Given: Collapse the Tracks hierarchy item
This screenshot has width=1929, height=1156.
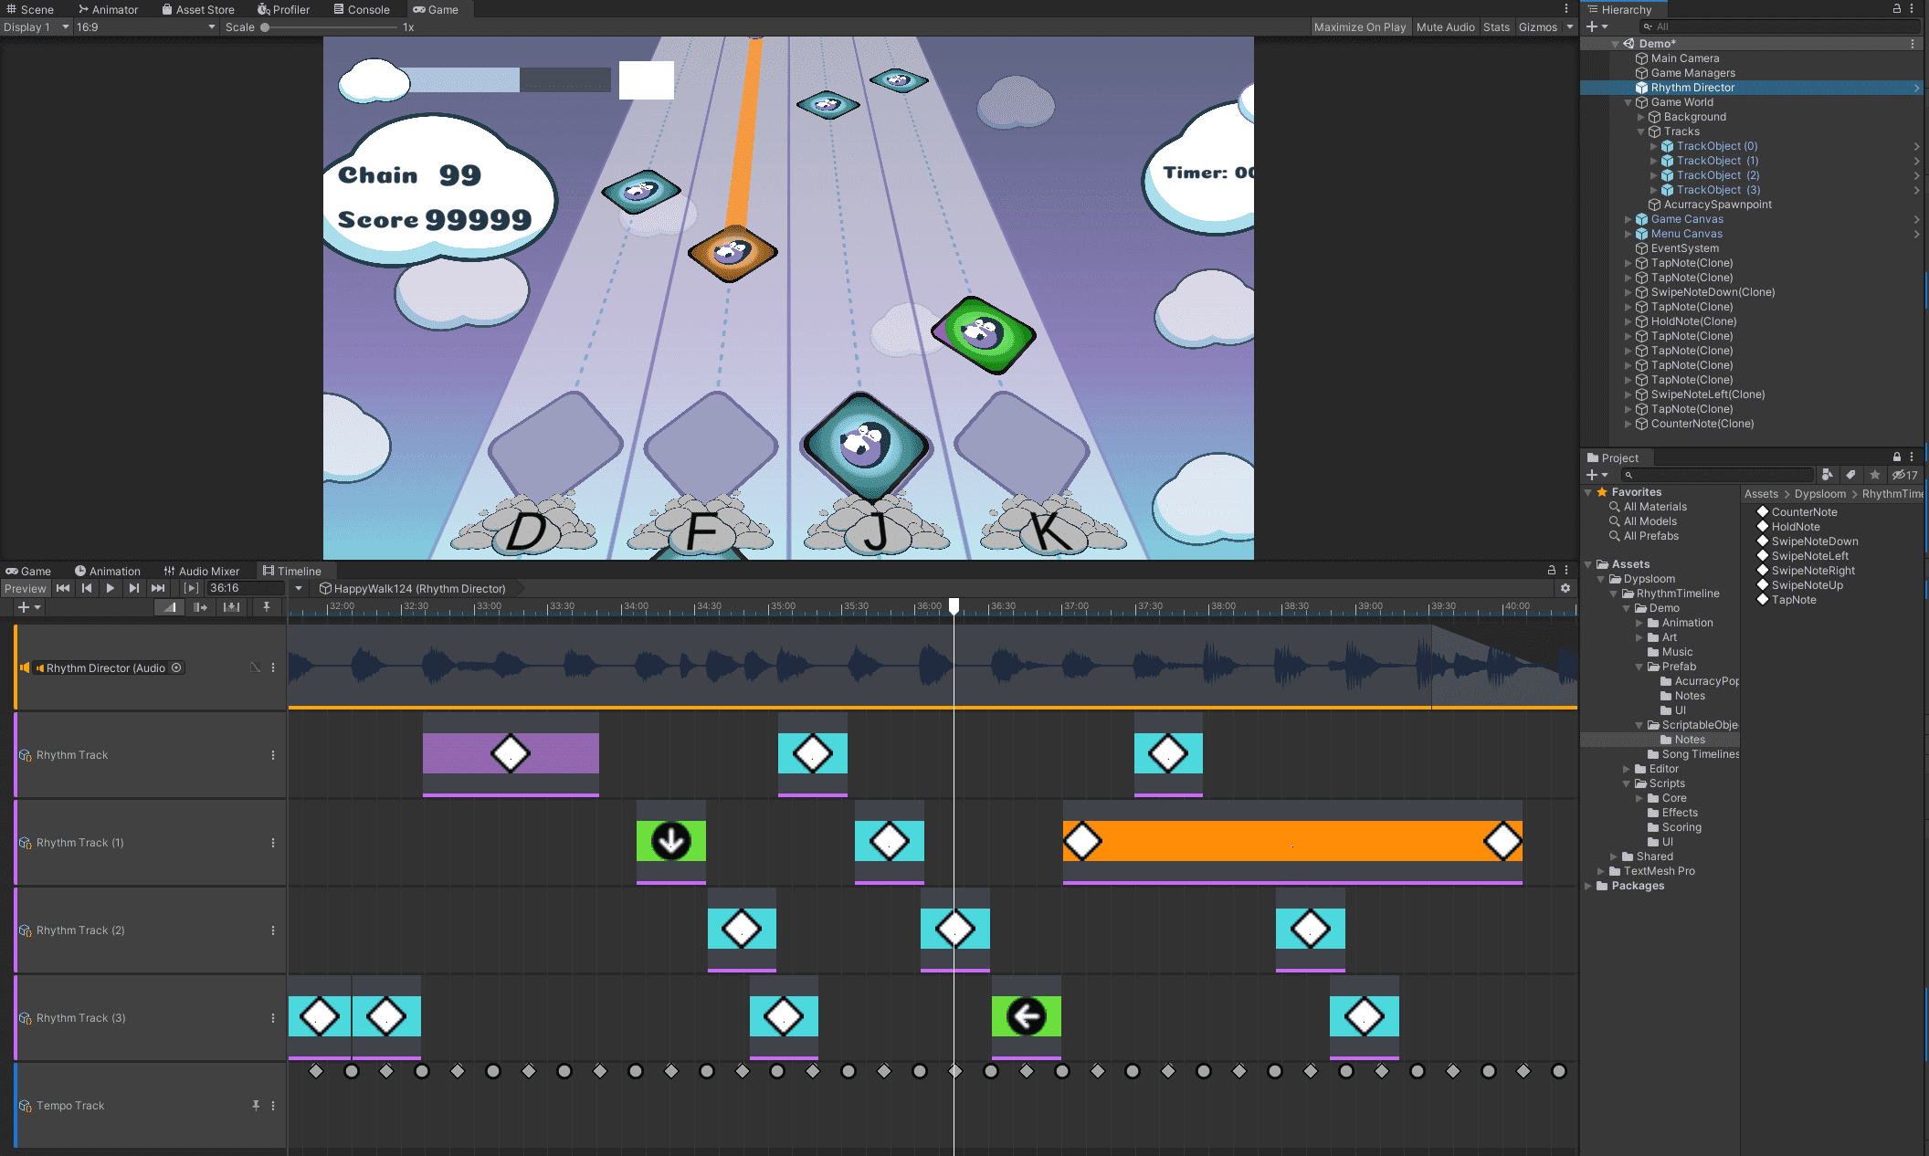Looking at the screenshot, I should (x=1641, y=131).
